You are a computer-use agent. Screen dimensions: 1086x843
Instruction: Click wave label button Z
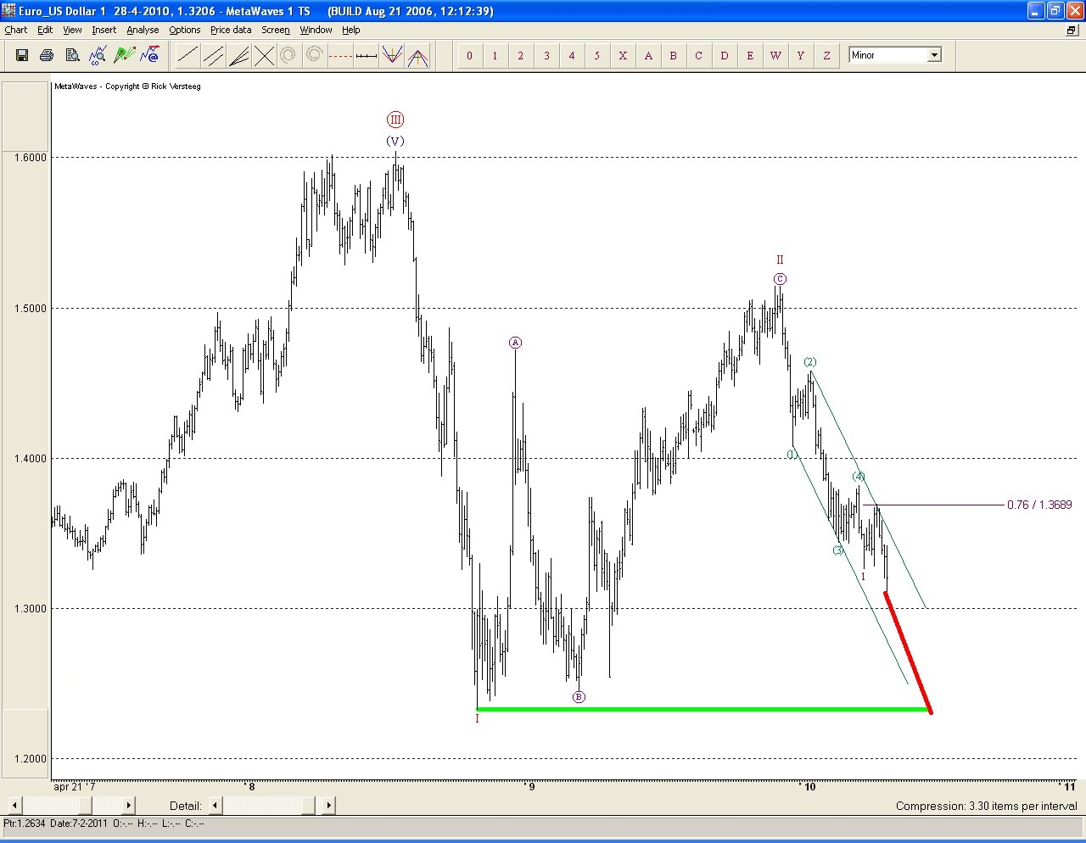(x=826, y=56)
